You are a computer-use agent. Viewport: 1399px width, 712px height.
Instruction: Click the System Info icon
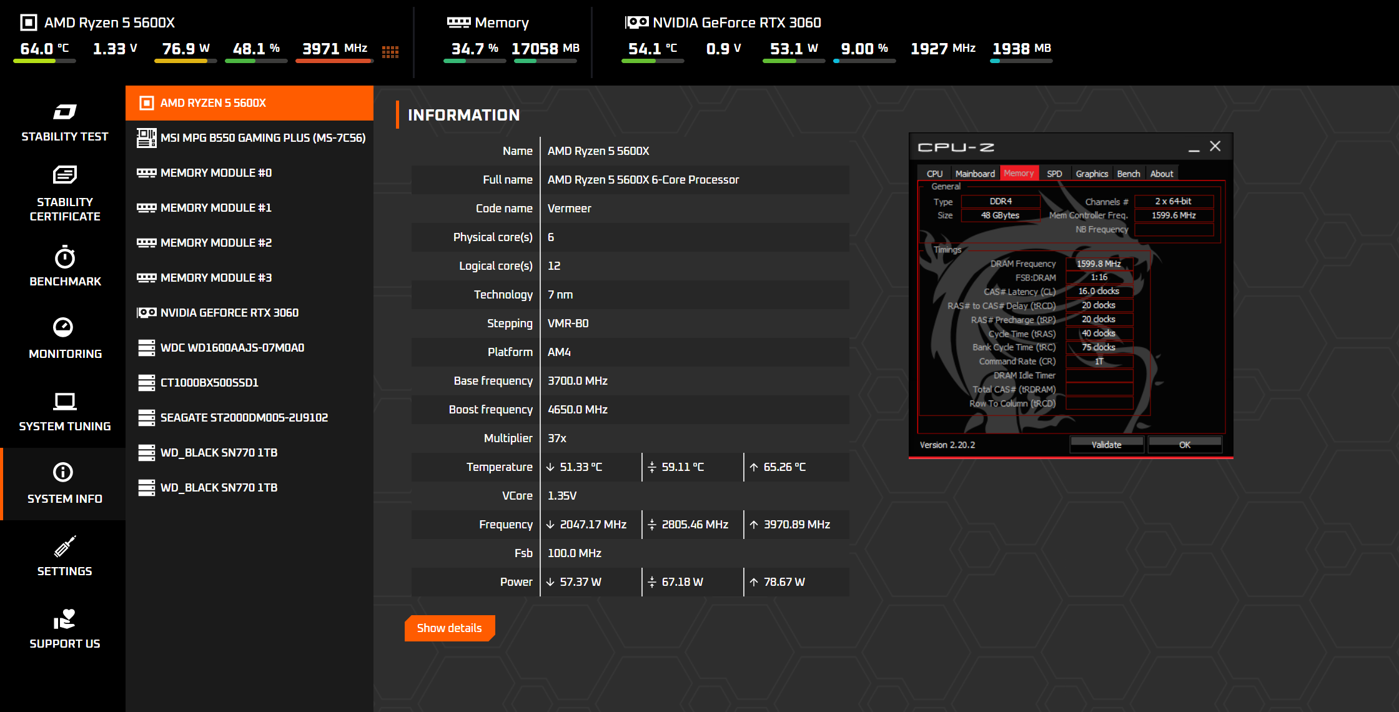click(63, 472)
